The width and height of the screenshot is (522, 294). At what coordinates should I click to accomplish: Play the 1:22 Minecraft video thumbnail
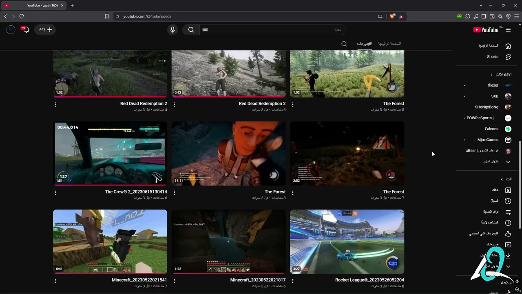pos(228,242)
